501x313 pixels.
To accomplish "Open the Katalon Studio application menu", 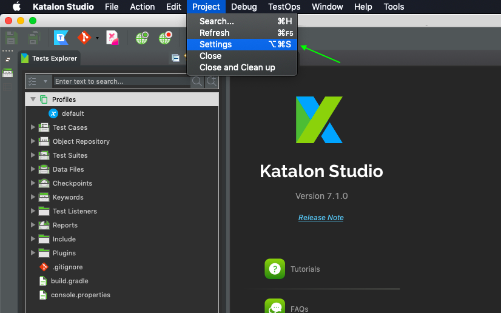I will coord(63,7).
